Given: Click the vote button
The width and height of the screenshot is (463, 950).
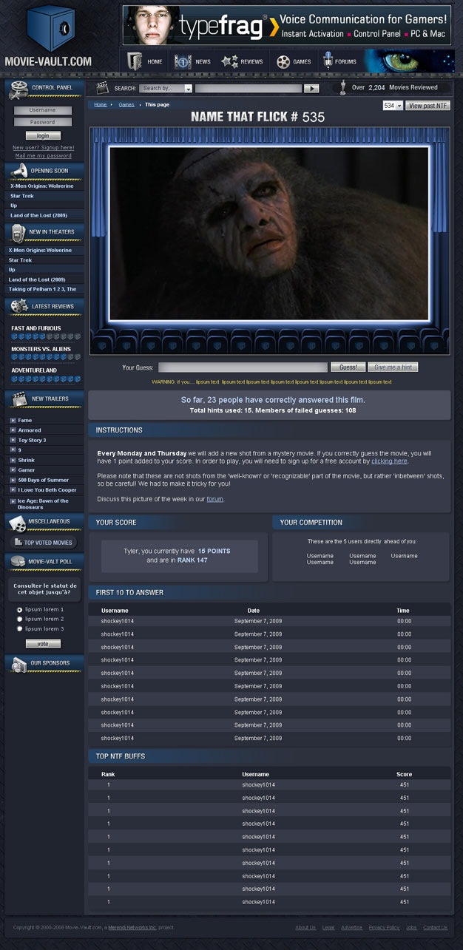Looking at the screenshot, I should [x=43, y=644].
